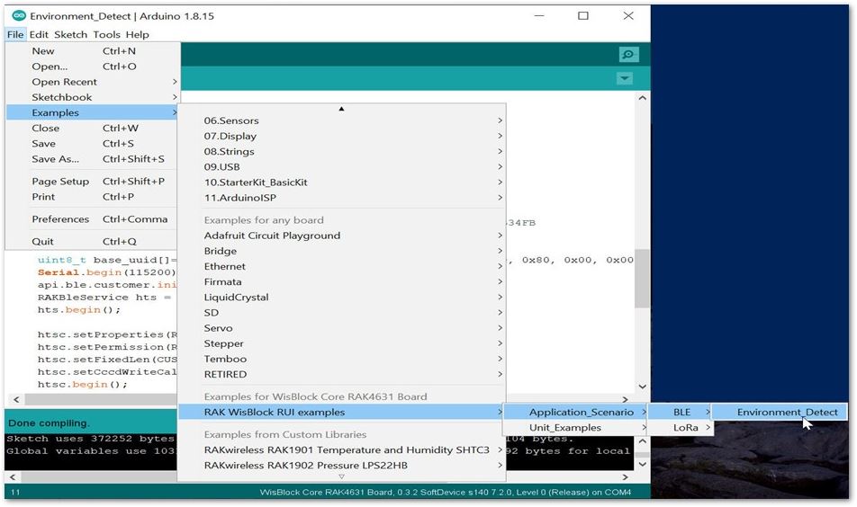This screenshot has width=857, height=507.
Task: Expand 09.USB examples
Action: pos(341,167)
